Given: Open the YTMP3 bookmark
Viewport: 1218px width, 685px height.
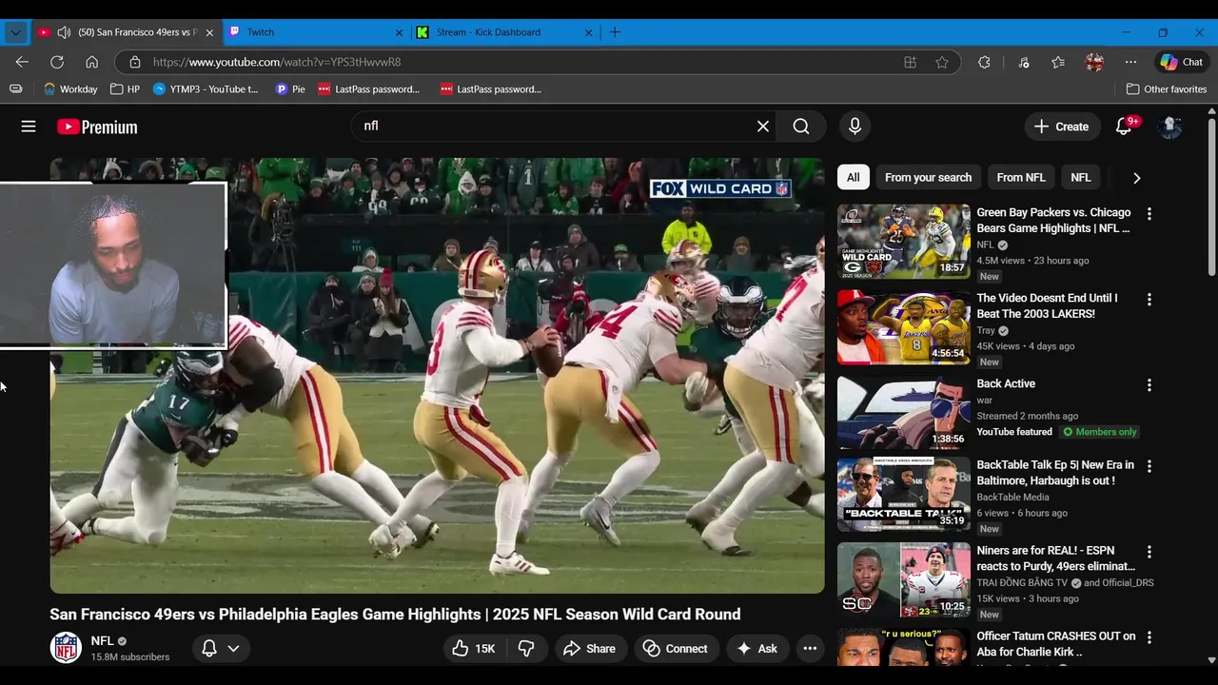Looking at the screenshot, I should tap(206, 89).
